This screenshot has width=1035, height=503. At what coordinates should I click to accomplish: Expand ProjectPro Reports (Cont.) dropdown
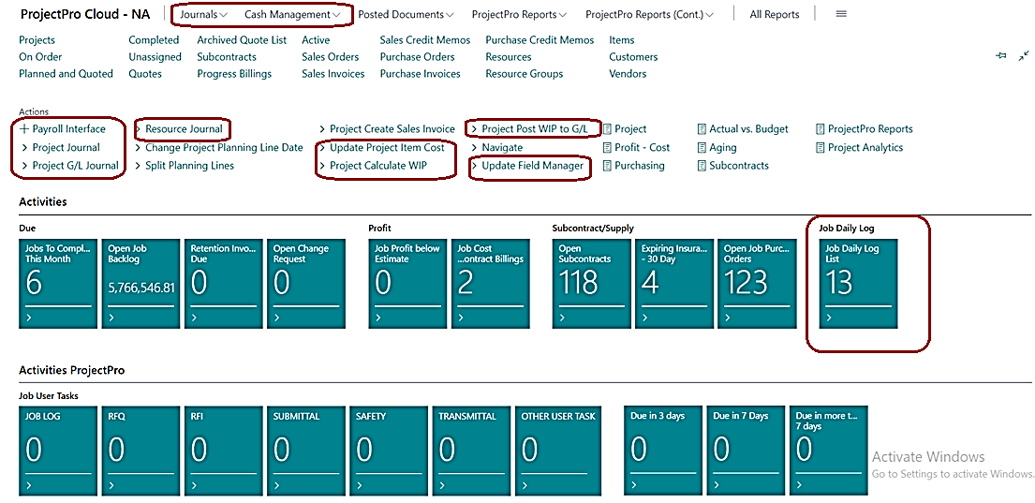tap(649, 14)
